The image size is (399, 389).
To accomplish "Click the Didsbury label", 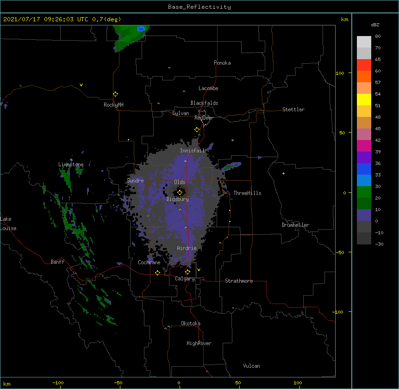I will pos(178,199).
